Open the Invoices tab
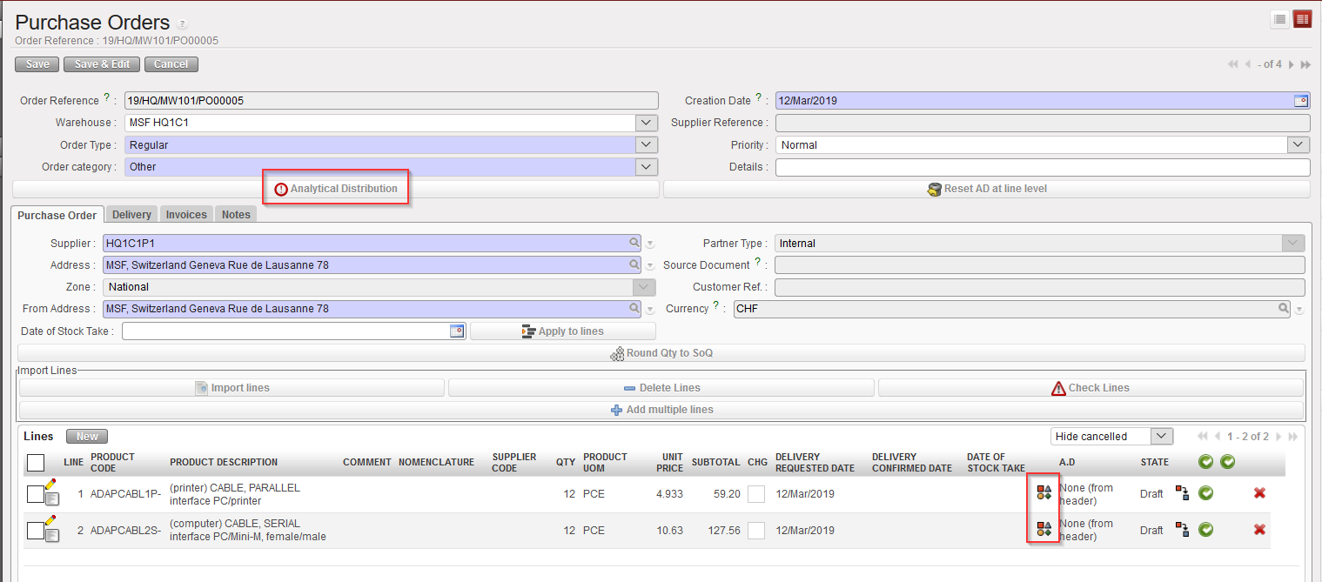This screenshot has width=1322, height=582. click(186, 215)
